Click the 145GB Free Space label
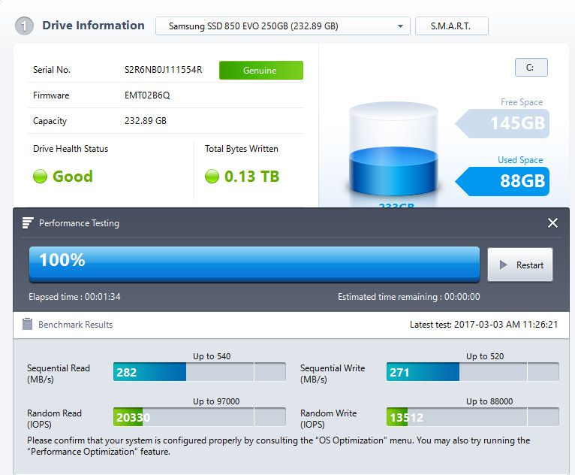Viewport: 575px width, 475px height. (502, 123)
